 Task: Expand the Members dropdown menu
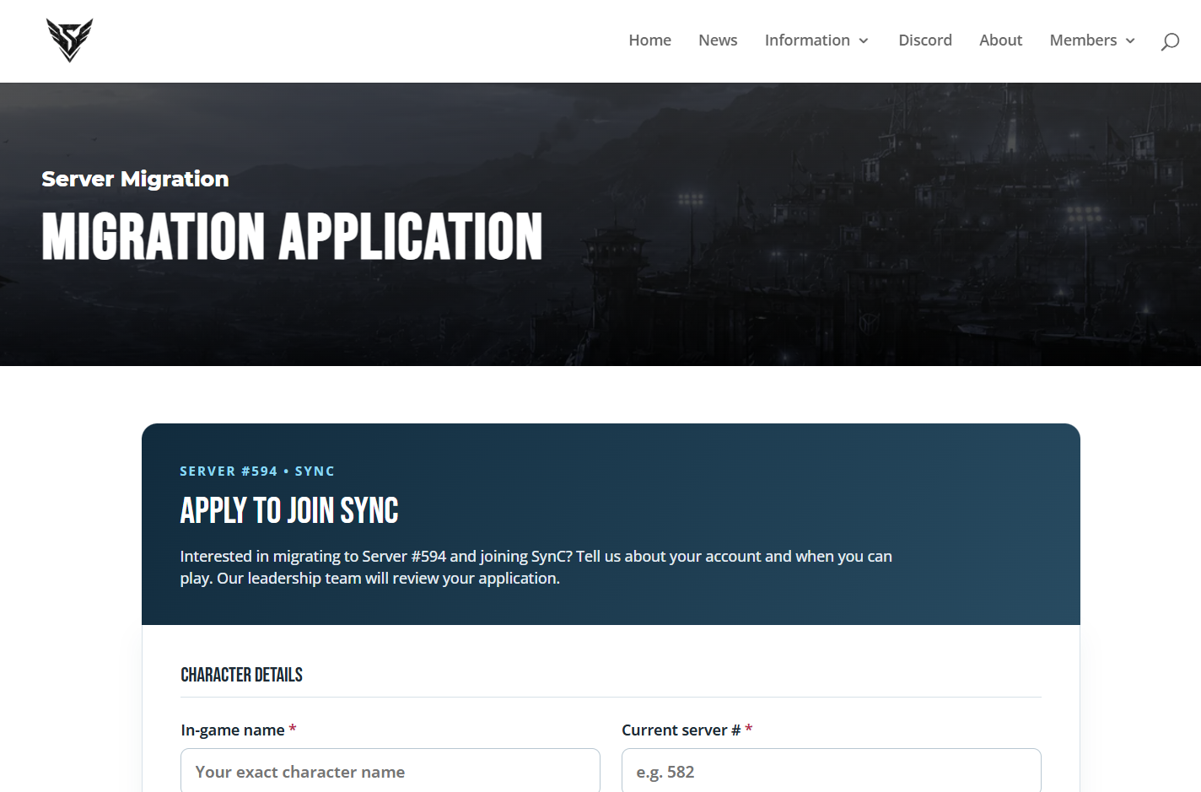click(1092, 40)
